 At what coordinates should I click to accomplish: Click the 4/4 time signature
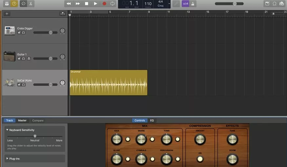(x=160, y=2)
